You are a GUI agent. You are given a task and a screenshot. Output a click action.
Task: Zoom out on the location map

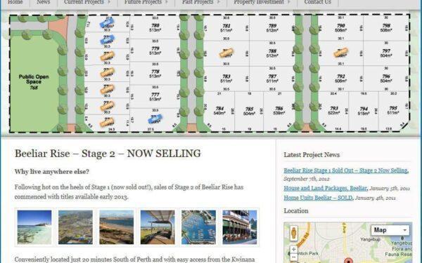pyautogui.click(x=293, y=257)
